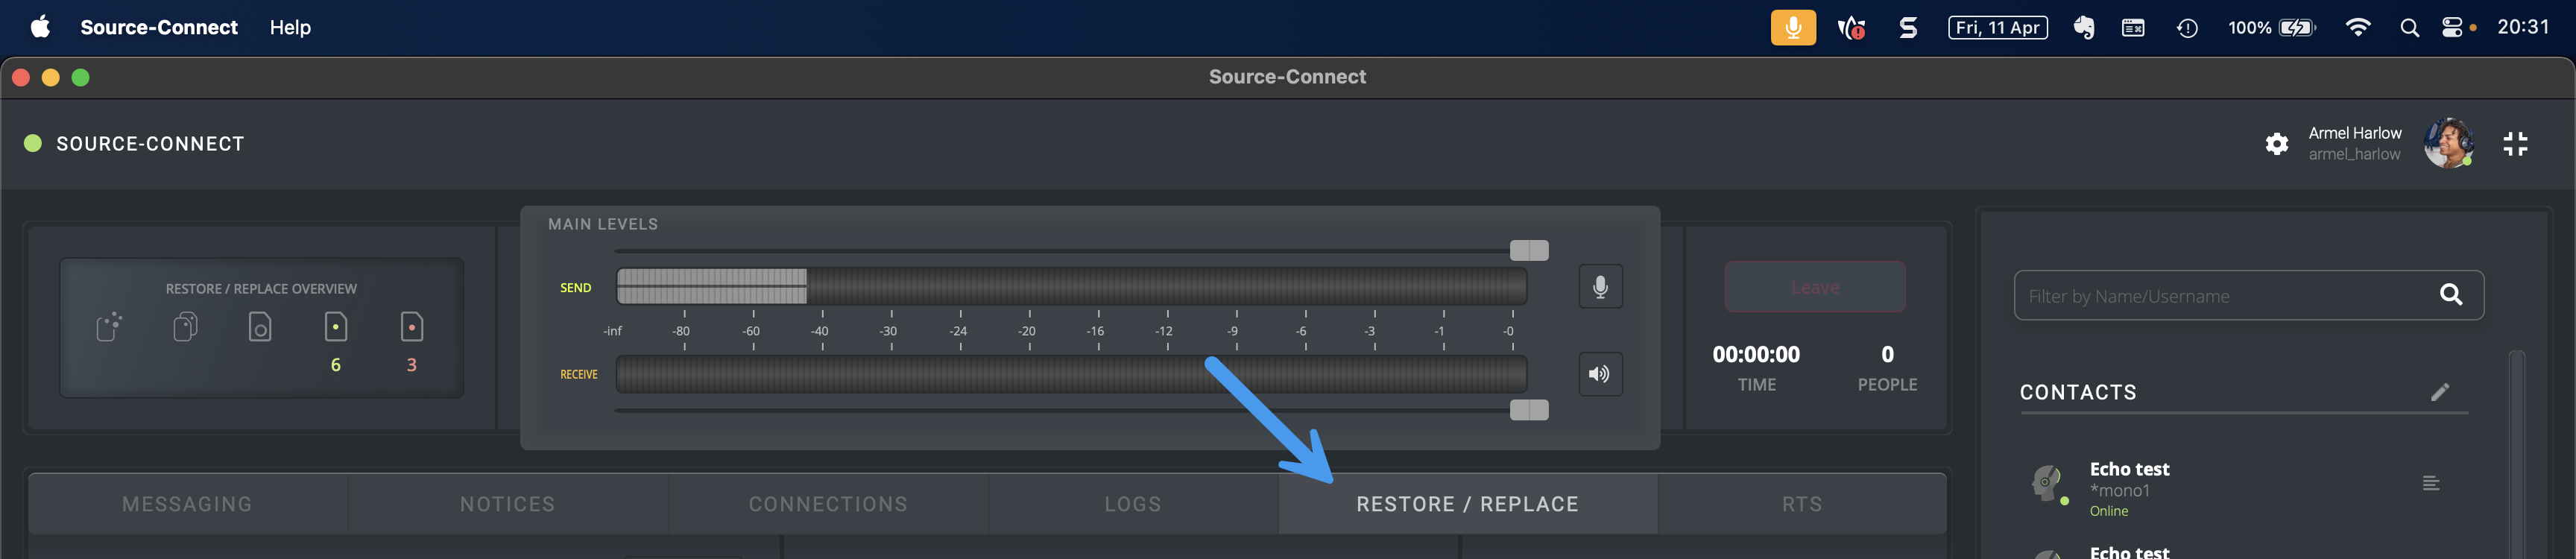Click the green-dot file icon above 6
The height and width of the screenshot is (559, 2576).
[336, 327]
